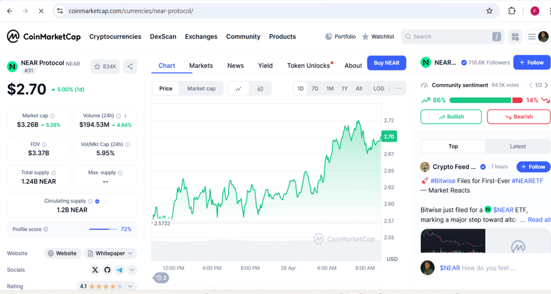Open the About tab
551x294 pixels.
[x=353, y=66]
